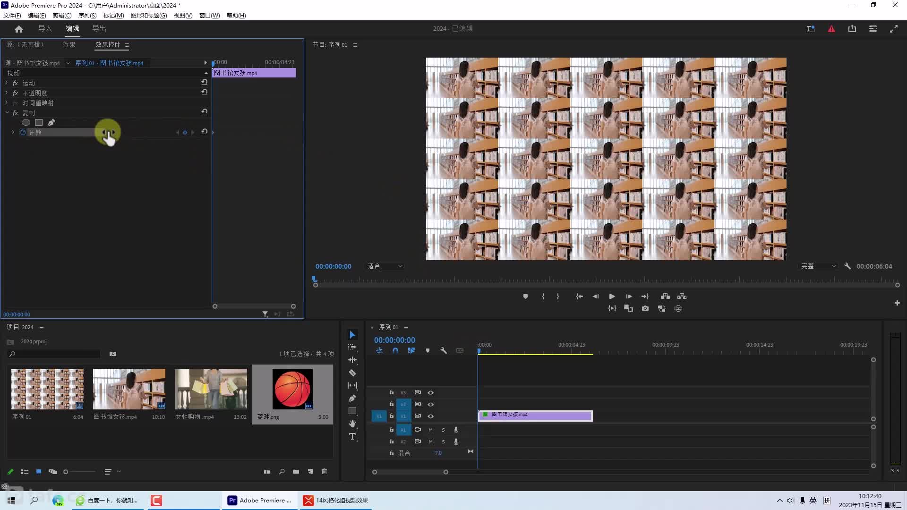Go to In point button

[579, 297]
